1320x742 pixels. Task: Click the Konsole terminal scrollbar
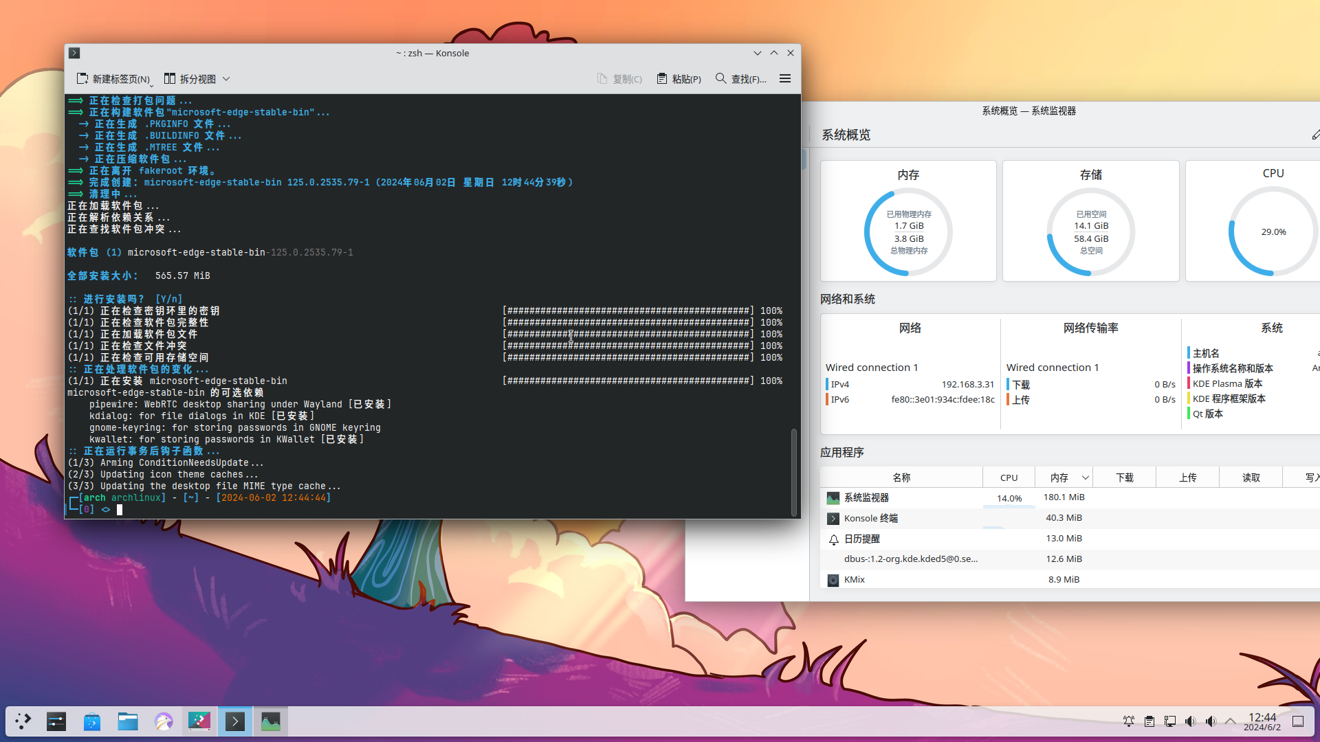(793, 471)
